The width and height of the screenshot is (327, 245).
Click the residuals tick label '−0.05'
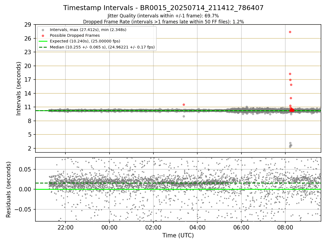[x=23, y=210]
